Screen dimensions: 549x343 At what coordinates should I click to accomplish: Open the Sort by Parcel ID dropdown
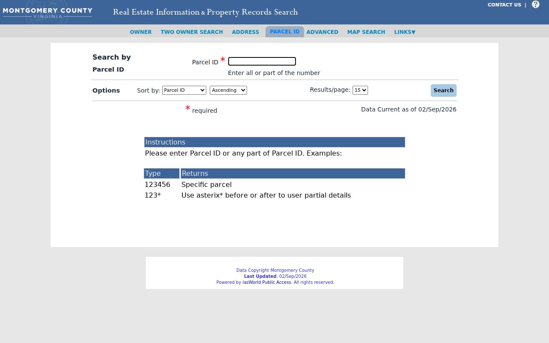pyautogui.click(x=184, y=90)
